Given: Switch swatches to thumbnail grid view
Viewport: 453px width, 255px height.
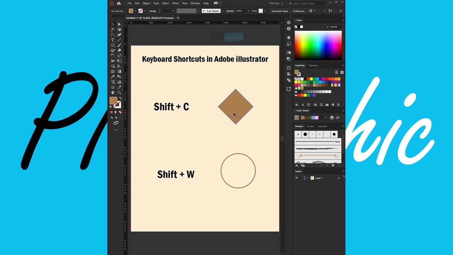Looking at the screenshot, I should (x=342, y=72).
